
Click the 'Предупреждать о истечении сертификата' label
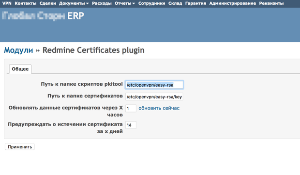pyautogui.click(x=65, y=127)
